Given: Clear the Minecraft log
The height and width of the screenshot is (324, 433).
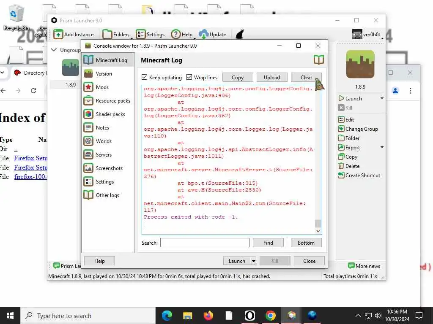Looking at the screenshot, I should (306, 78).
